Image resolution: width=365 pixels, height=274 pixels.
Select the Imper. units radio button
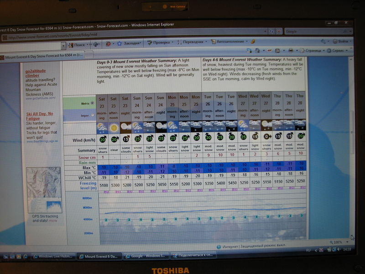93,115
